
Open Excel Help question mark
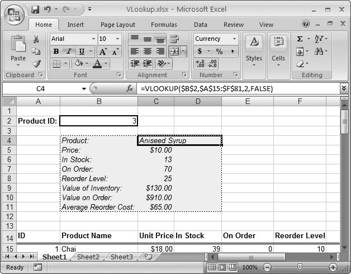pyautogui.click(x=306, y=23)
